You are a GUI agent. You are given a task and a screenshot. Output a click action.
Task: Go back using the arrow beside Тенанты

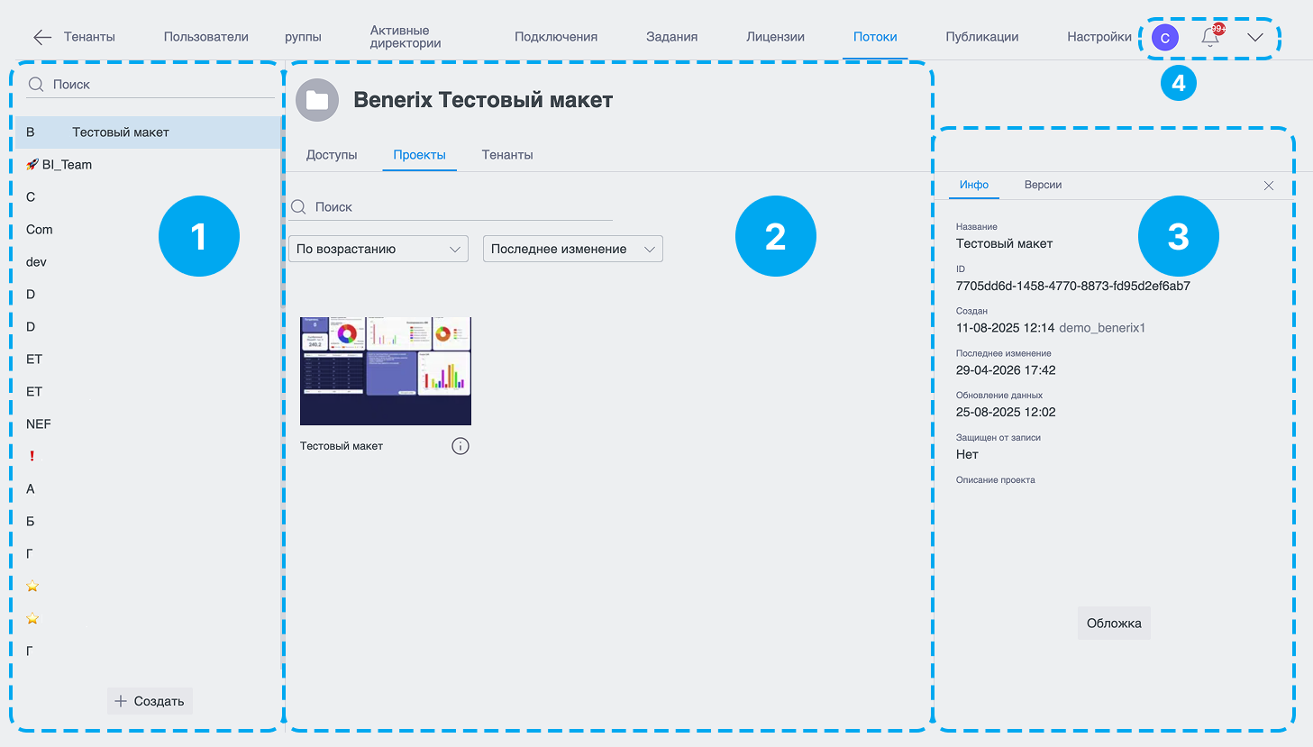42,37
